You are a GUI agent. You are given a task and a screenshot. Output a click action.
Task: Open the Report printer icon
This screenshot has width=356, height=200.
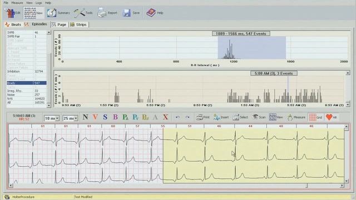click(107, 13)
